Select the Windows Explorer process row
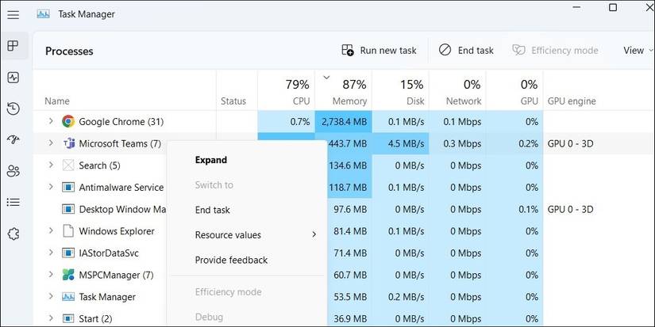This screenshot has width=655, height=327. pyautogui.click(x=117, y=231)
